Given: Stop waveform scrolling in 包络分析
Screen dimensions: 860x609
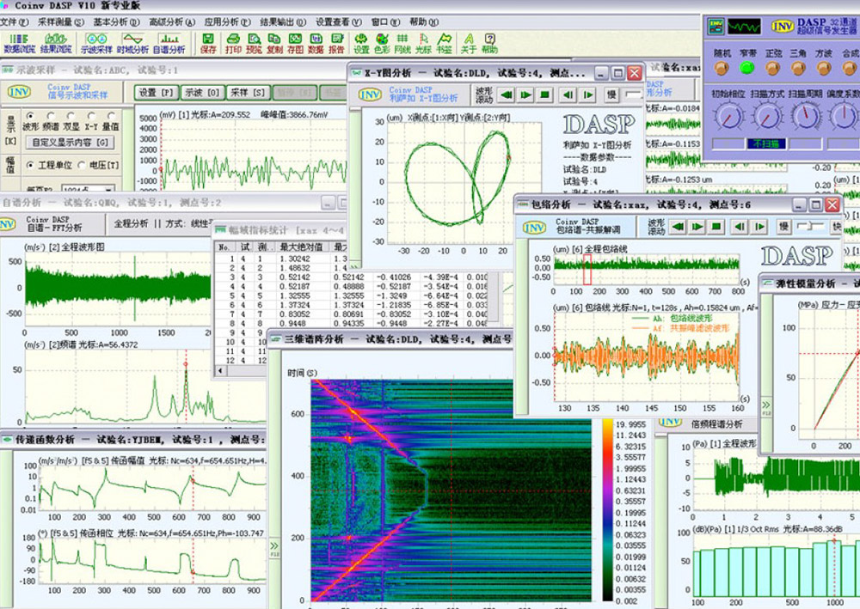Looking at the screenshot, I should [x=716, y=227].
